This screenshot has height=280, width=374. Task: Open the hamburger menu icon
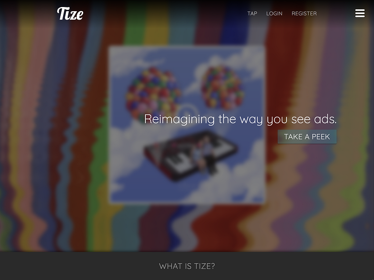tap(360, 14)
